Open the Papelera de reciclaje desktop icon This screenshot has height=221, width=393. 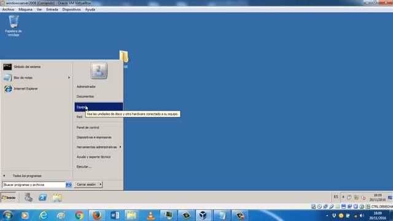click(14, 26)
